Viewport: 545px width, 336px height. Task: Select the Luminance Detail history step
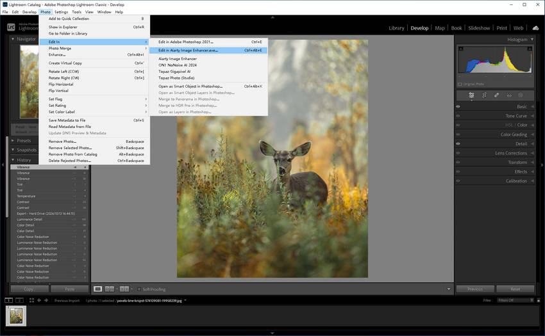point(49,220)
